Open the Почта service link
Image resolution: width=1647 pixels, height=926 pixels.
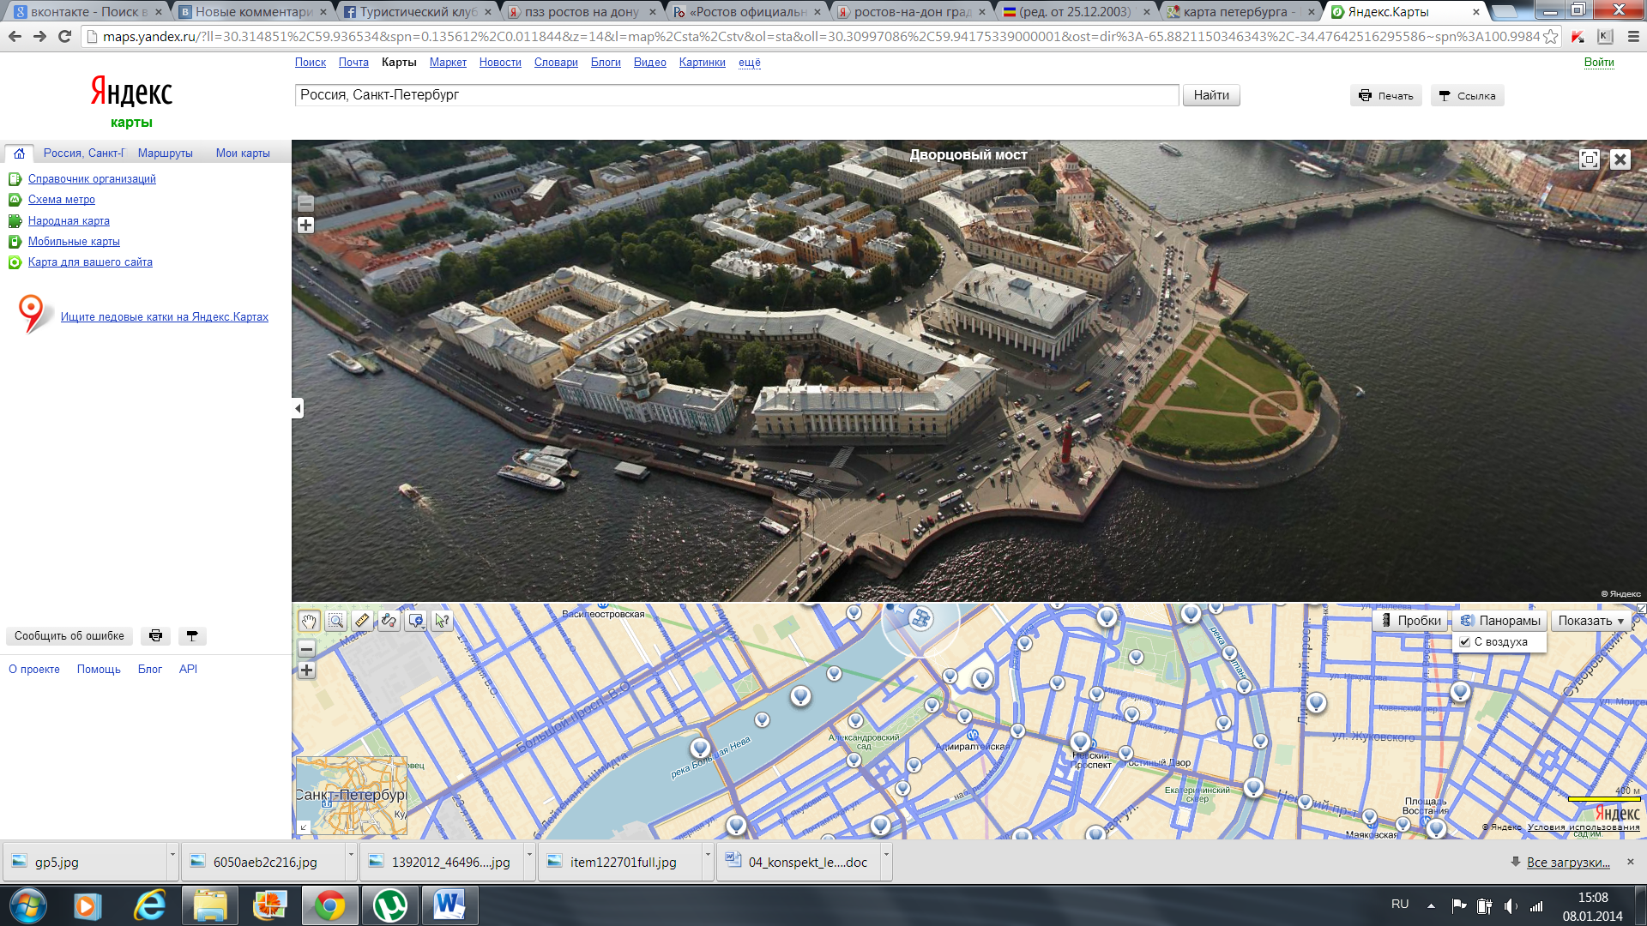(353, 63)
